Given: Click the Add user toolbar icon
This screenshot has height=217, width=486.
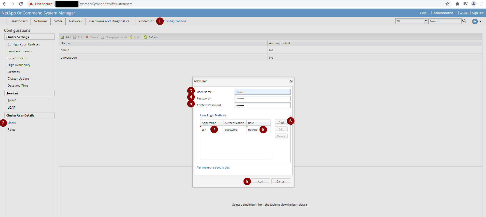Looking at the screenshot, I should (63, 37).
